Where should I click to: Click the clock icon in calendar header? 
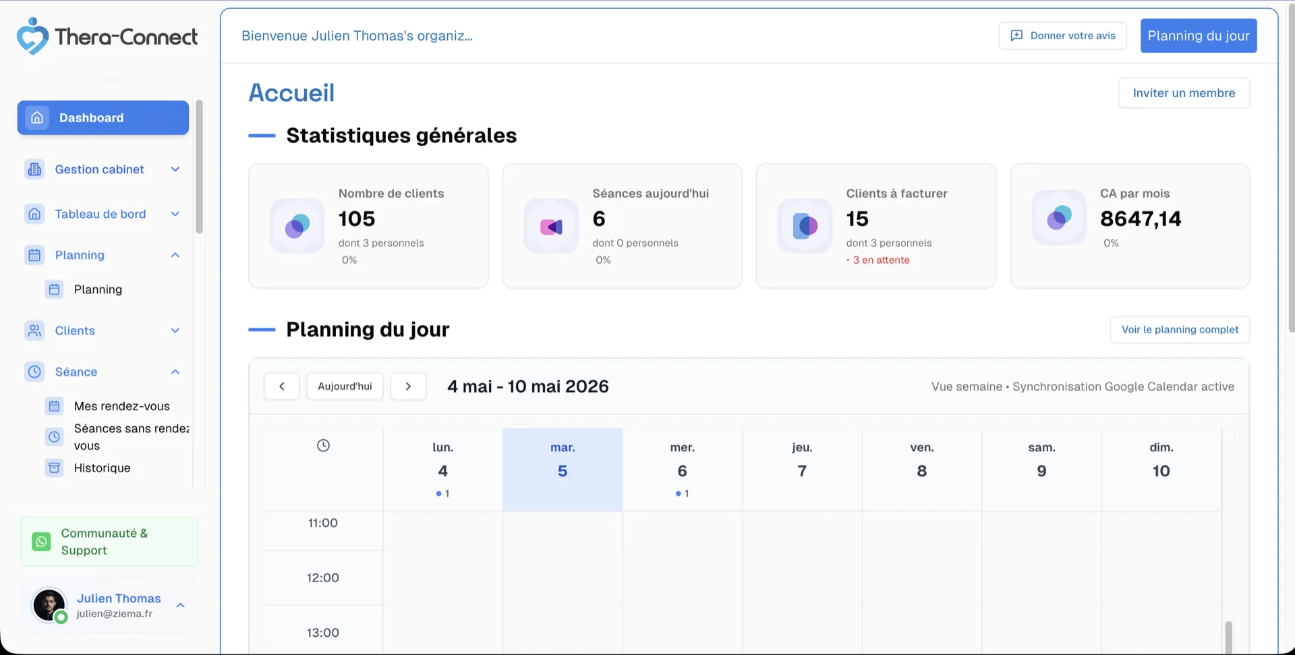coord(323,445)
